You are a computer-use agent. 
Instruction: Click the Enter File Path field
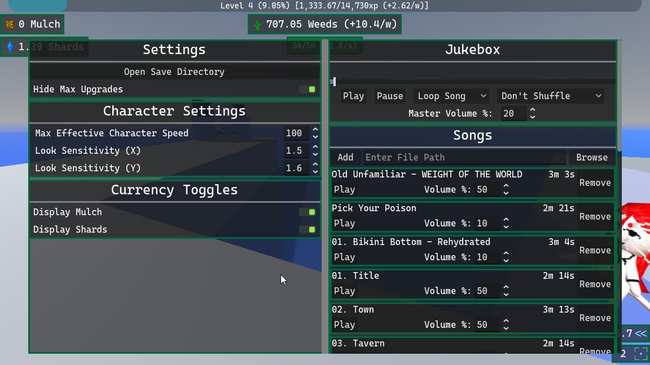point(464,157)
